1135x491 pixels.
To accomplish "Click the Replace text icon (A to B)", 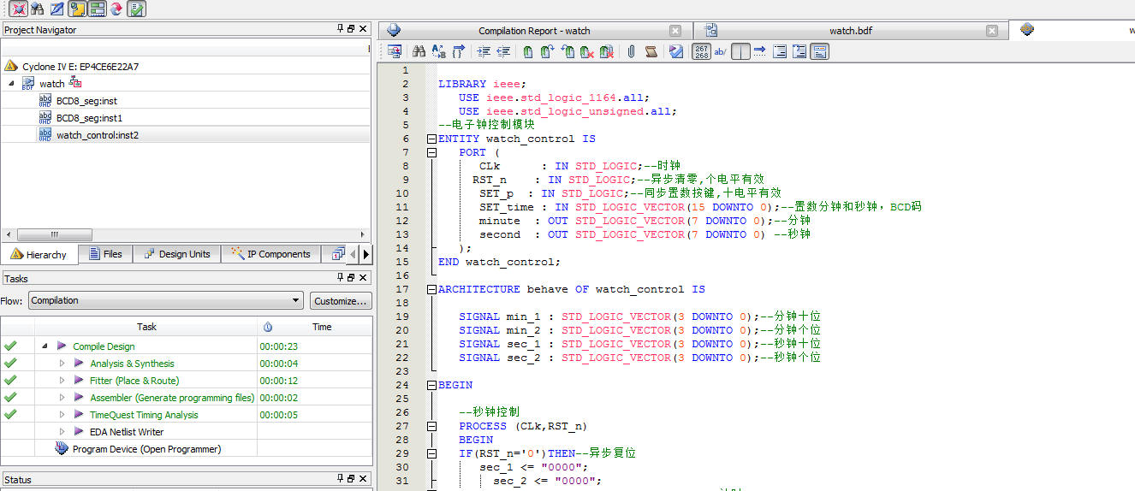I will click(438, 52).
